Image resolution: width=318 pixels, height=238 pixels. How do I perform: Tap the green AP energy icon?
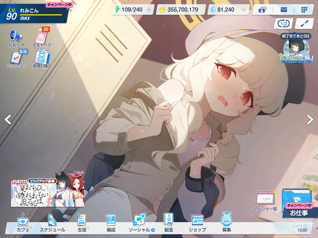pos(117,10)
